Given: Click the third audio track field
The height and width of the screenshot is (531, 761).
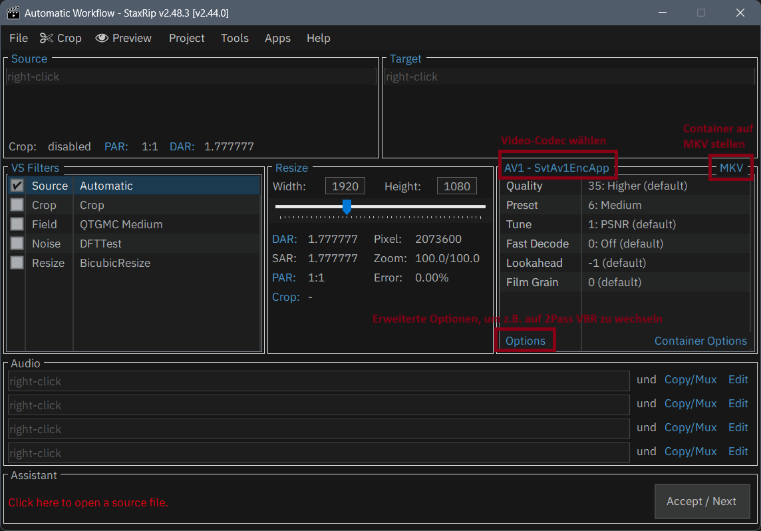Looking at the screenshot, I should [x=319, y=429].
